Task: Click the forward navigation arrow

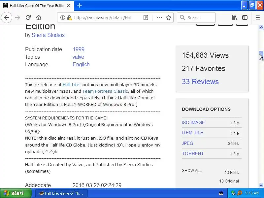Action: click(17, 17)
